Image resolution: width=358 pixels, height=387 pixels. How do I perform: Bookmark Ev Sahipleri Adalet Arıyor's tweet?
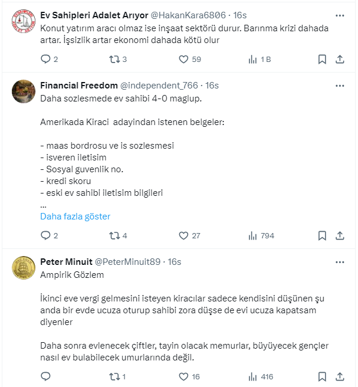tap(322, 59)
